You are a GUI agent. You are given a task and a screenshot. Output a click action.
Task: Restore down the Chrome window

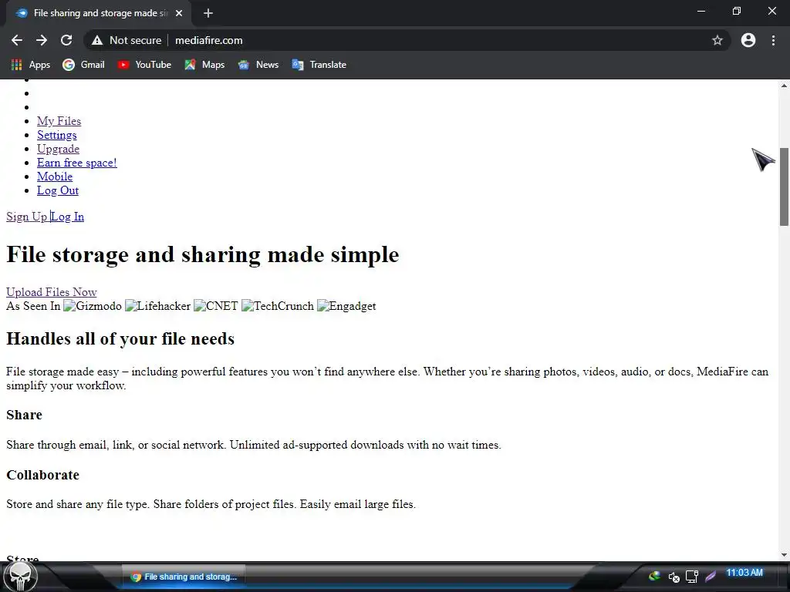(737, 11)
